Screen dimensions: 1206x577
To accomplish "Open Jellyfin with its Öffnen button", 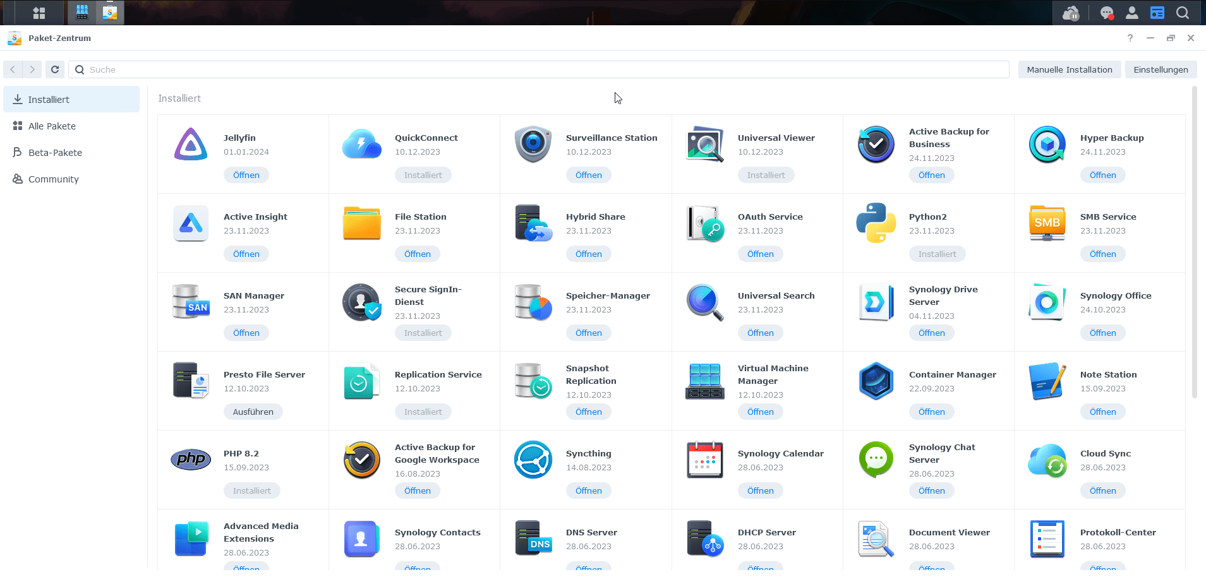I will (x=246, y=175).
